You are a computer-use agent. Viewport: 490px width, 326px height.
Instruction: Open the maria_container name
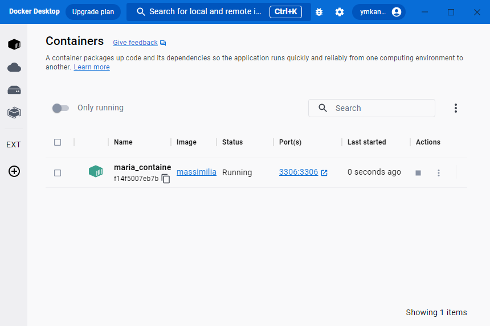tap(142, 167)
